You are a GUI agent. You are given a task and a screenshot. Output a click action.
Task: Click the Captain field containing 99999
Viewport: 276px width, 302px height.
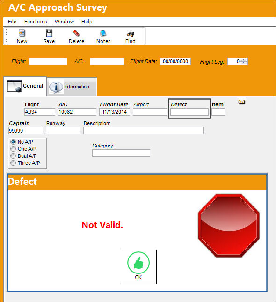pyautogui.click(x=26, y=131)
